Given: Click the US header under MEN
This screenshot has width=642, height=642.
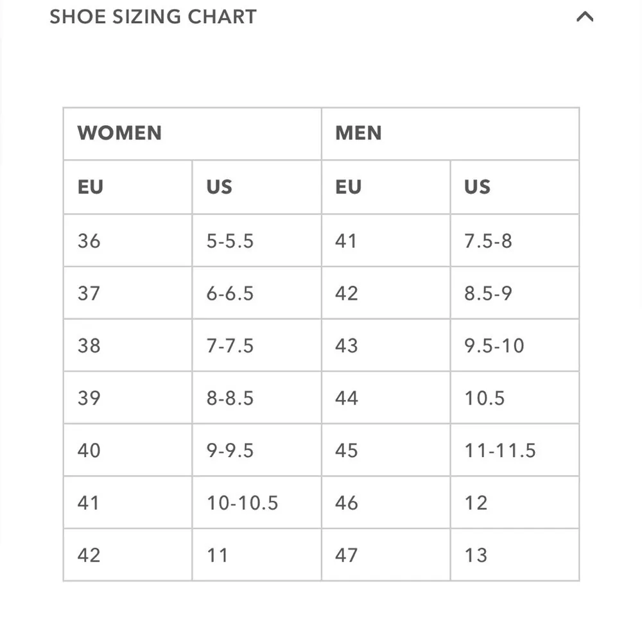Looking at the screenshot, I should [x=477, y=187].
